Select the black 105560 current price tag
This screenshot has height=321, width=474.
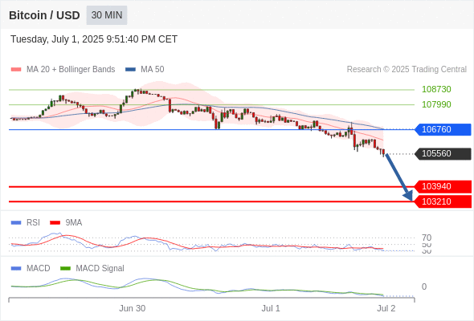(443, 154)
